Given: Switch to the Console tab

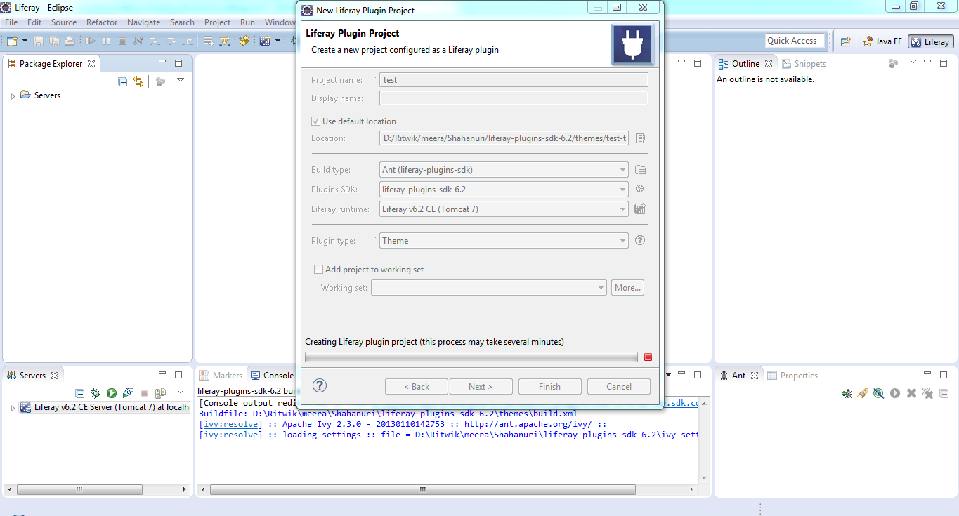Looking at the screenshot, I should click(274, 376).
